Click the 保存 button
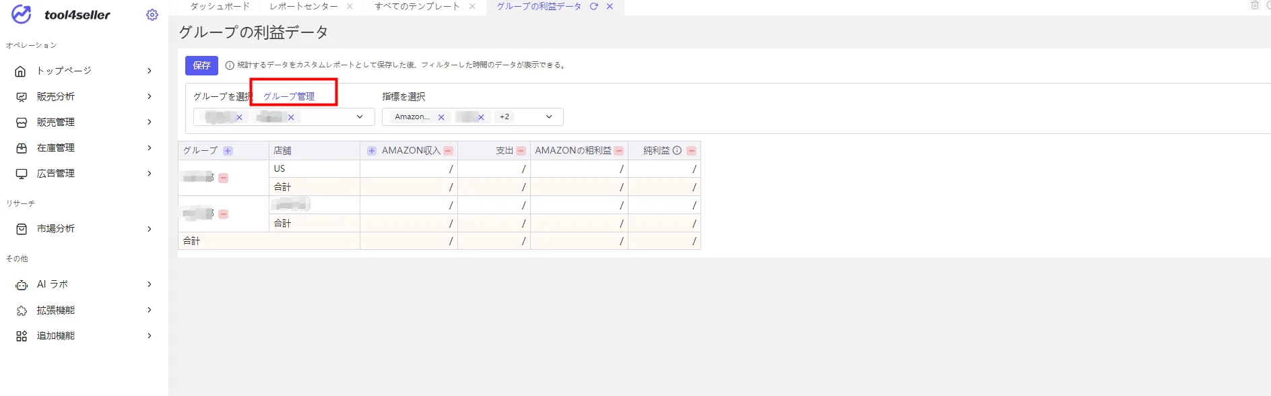Image resolution: width=1271 pixels, height=396 pixels. (x=201, y=65)
